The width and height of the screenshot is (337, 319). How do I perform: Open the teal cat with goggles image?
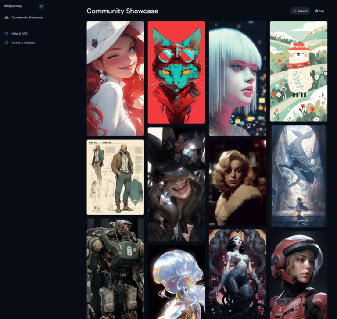pyautogui.click(x=176, y=72)
